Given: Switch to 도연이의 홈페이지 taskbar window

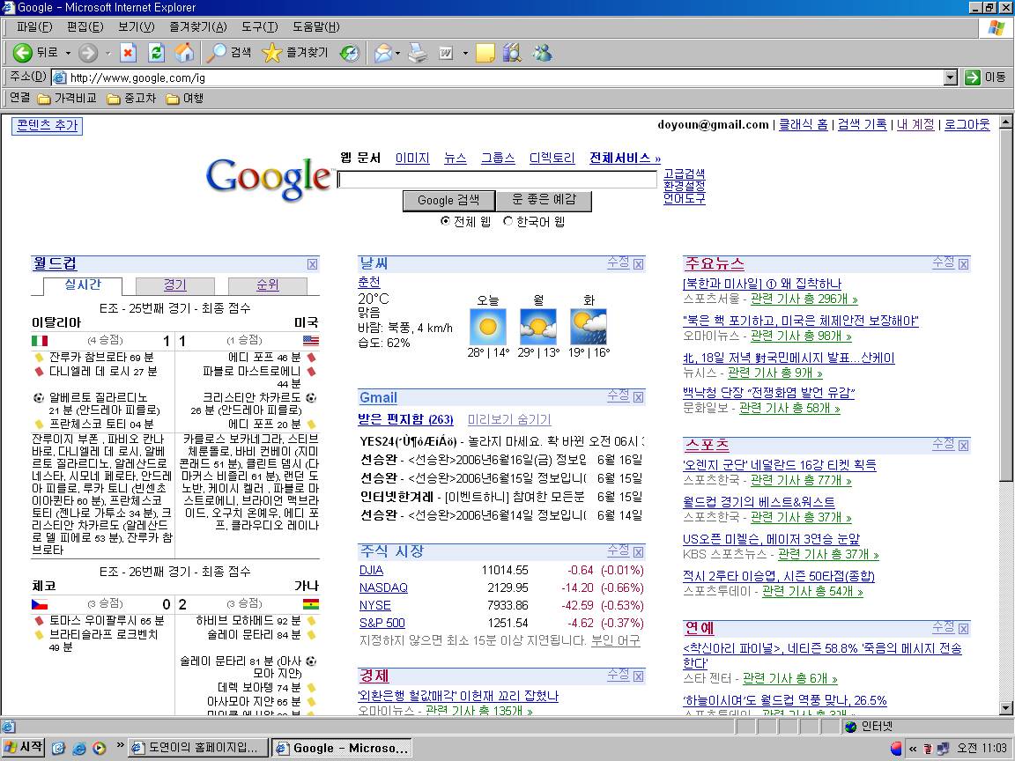Looking at the screenshot, I should pyautogui.click(x=198, y=748).
